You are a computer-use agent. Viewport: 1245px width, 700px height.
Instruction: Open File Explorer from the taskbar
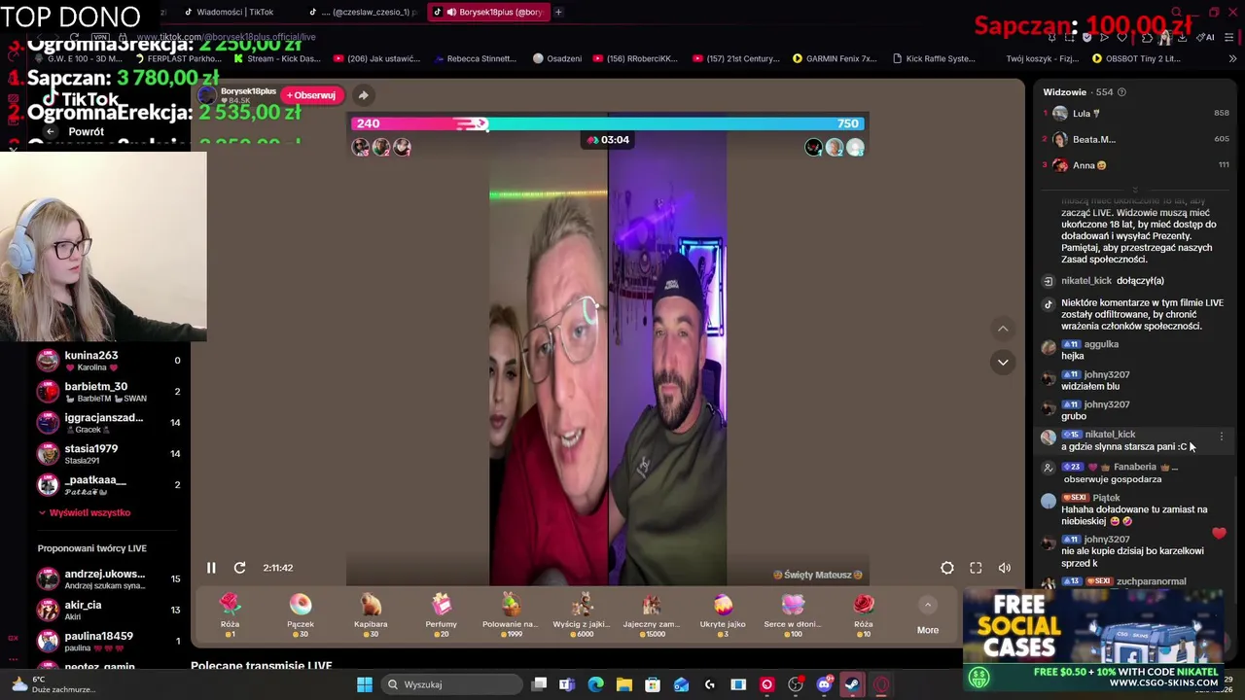coord(623,684)
